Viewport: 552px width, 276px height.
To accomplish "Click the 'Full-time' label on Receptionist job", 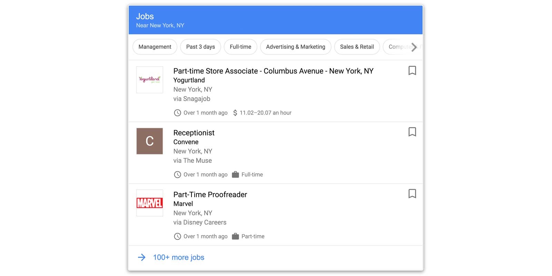I will click(x=252, y=175).
